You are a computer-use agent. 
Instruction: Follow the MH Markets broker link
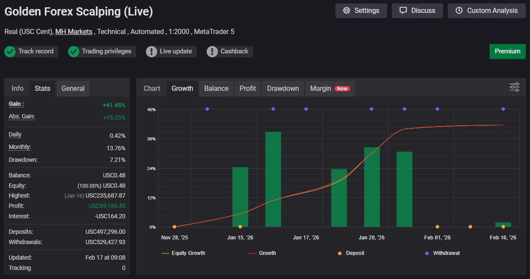tap(74, 31)
